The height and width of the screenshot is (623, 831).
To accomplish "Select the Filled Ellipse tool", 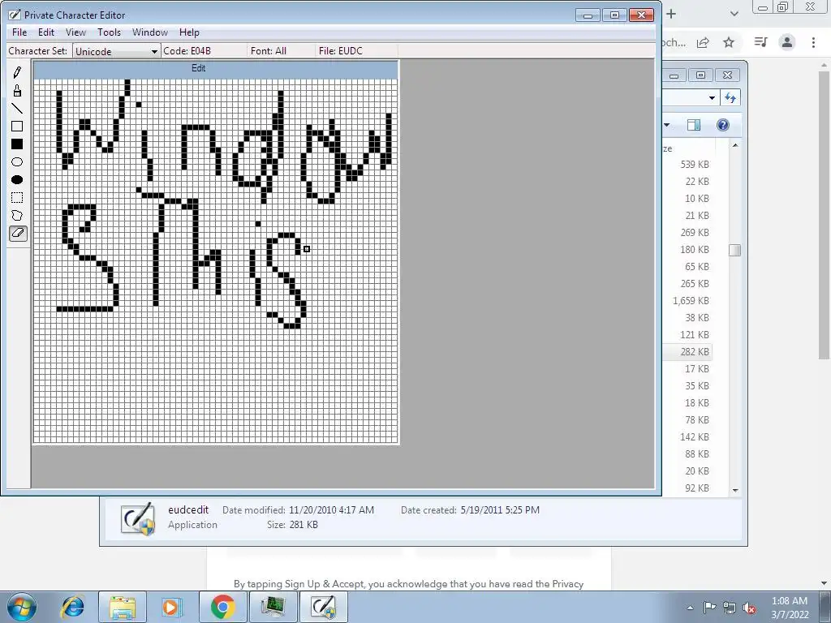I will point(17,179).
